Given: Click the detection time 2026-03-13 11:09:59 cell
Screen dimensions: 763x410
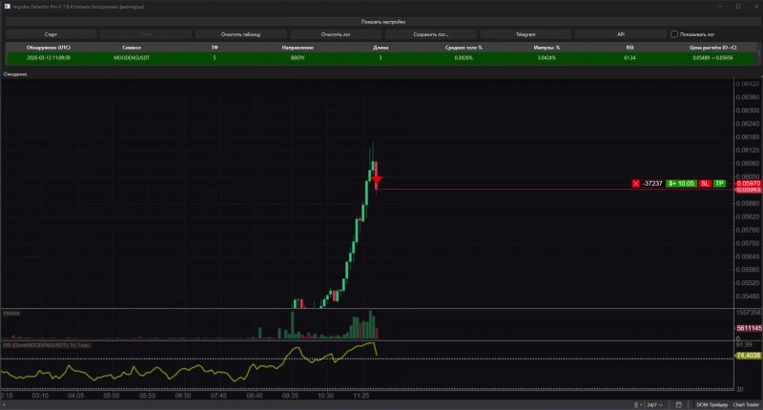Looking at the screenshot, I should click(49, 58).
